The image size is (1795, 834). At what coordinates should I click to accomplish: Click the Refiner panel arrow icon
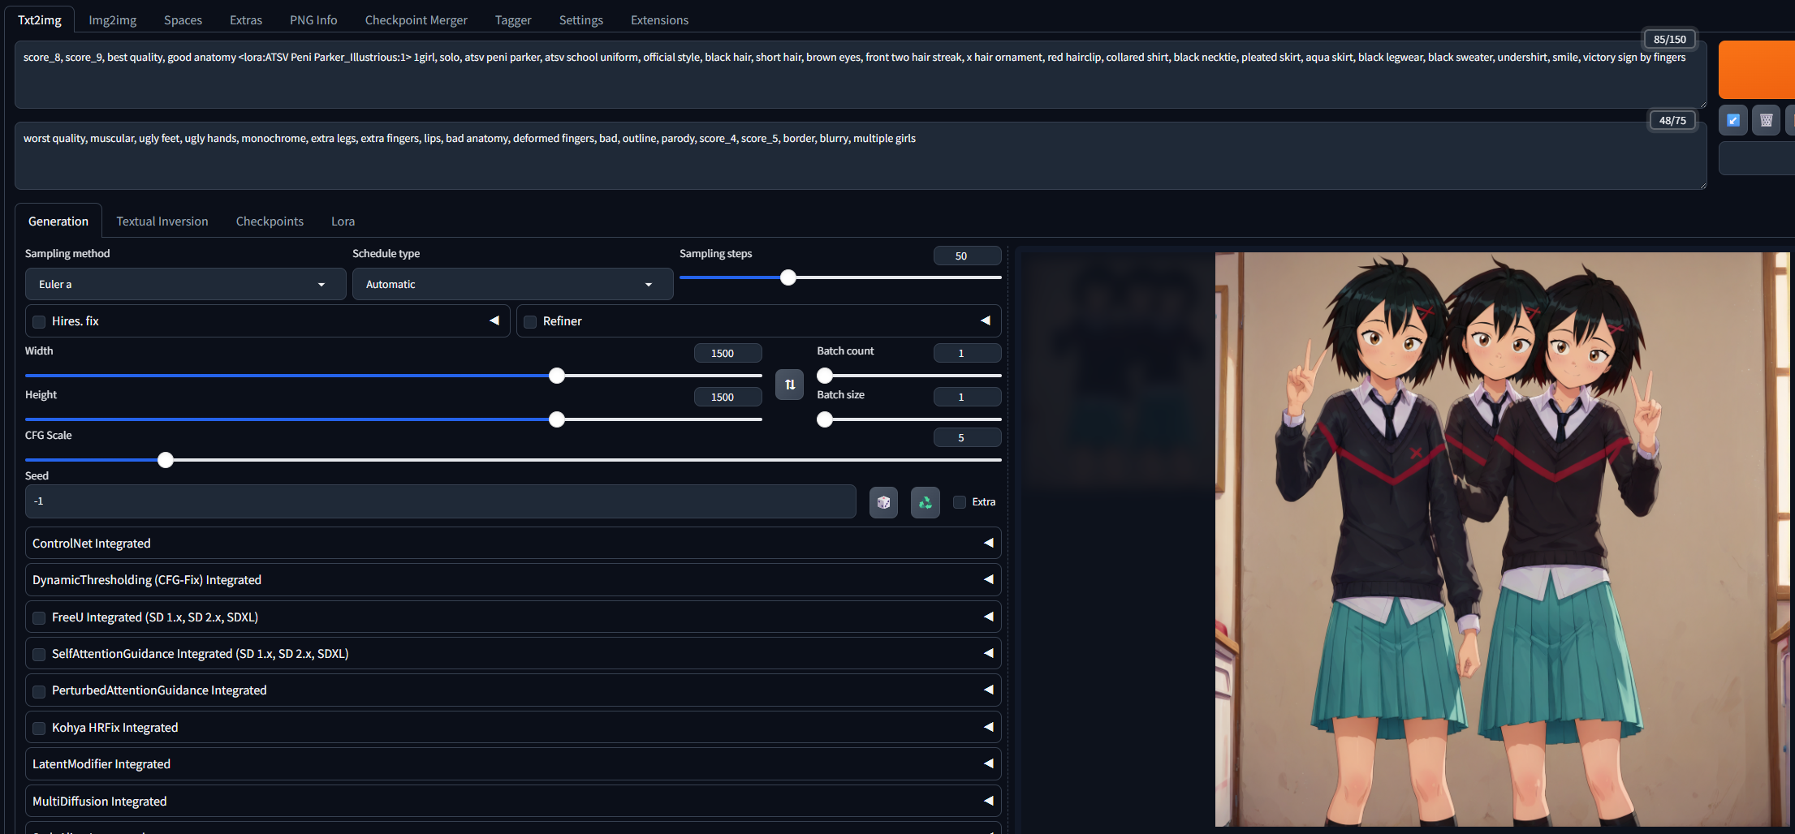(x=985, y=320)
